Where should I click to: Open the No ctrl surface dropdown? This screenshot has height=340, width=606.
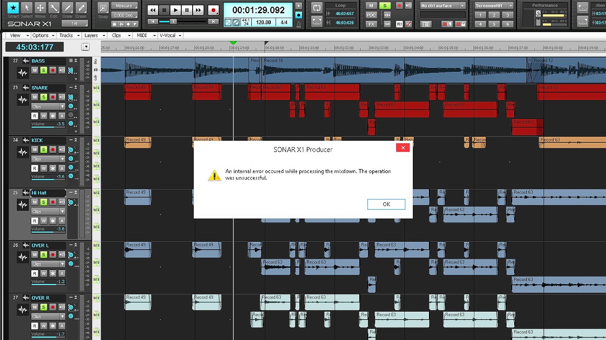[443, 6]
